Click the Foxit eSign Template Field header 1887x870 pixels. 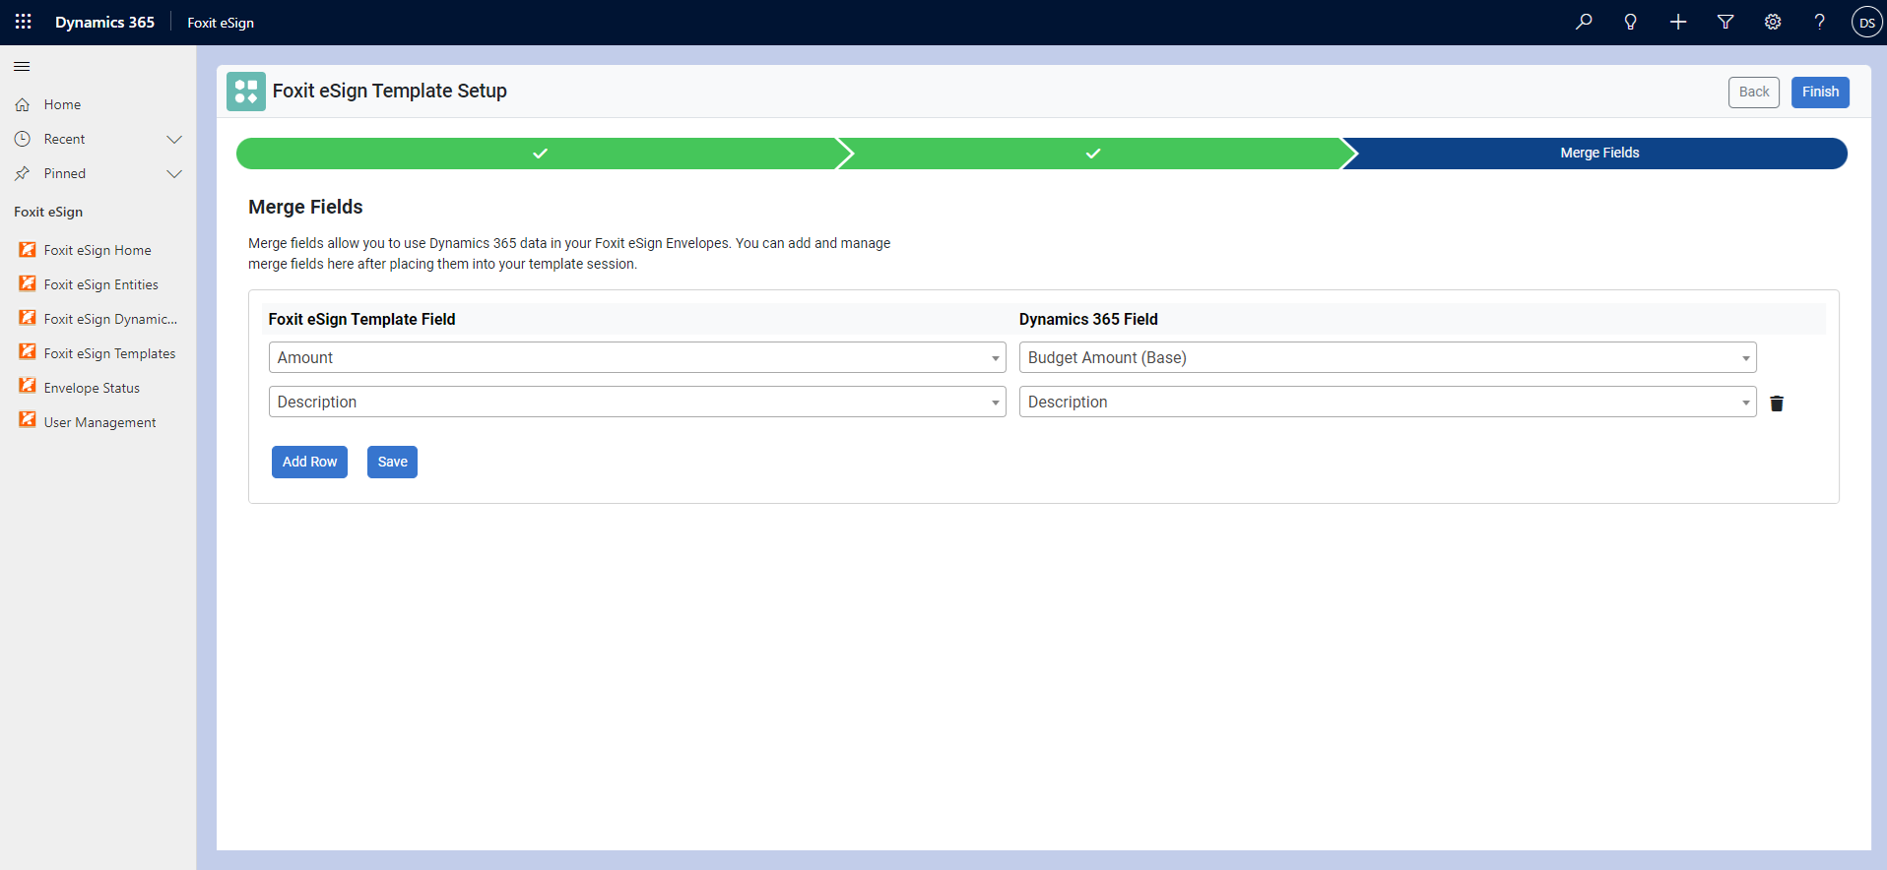pyautogui.click(x=361, y=319)
